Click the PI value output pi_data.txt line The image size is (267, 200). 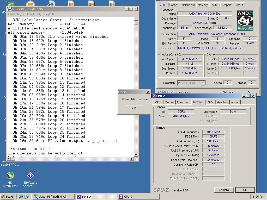65,141
